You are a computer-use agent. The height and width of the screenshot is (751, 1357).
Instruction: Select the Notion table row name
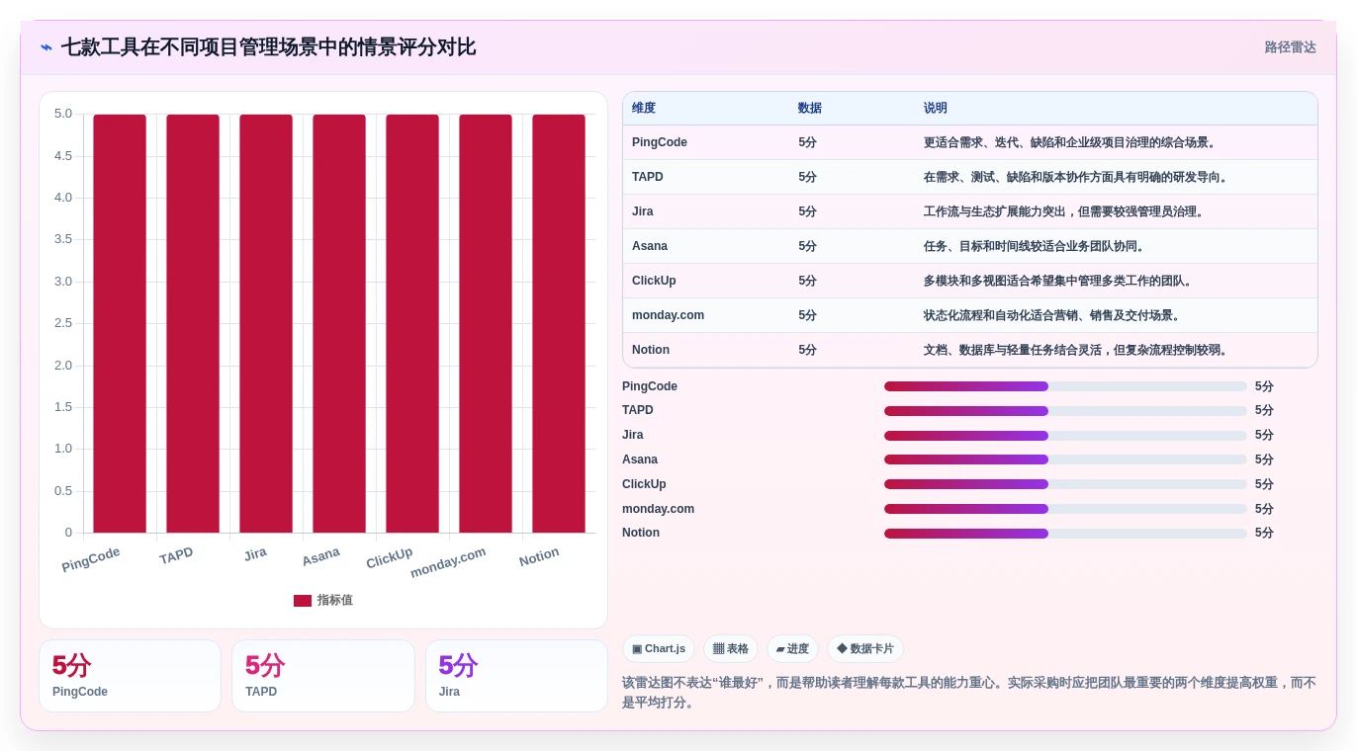pyautogui.click(x=651, y=350)
